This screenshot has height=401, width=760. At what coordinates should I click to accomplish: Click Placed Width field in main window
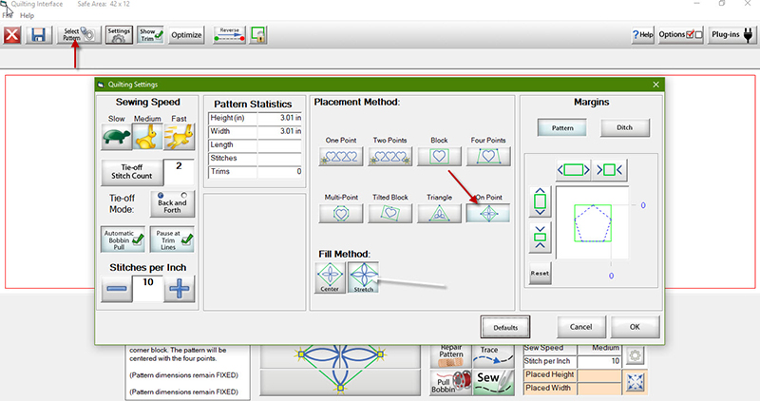[599, 388]
